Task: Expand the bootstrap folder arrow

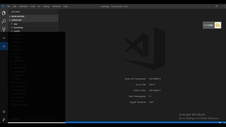Action: [x=12, y=28]
